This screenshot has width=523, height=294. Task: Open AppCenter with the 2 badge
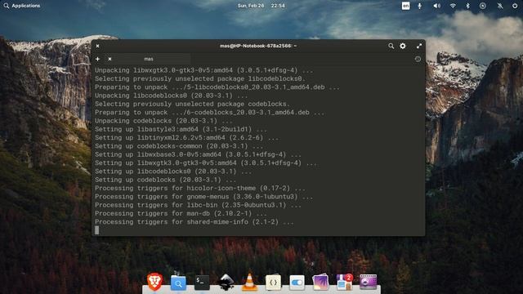tap(344, 283)
